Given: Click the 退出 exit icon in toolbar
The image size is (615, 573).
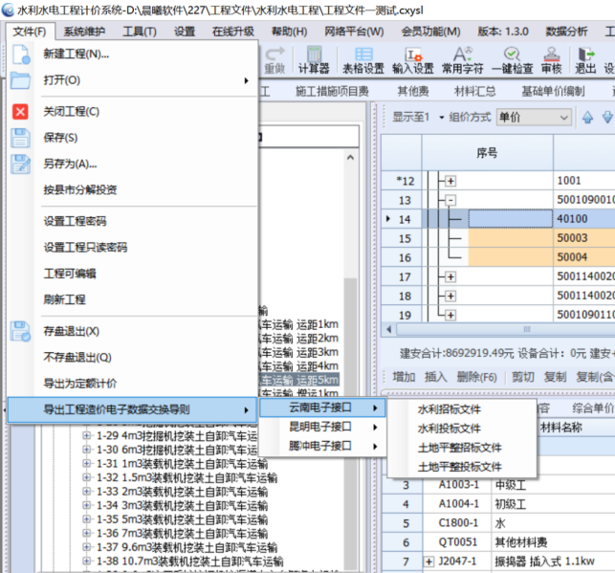Looking at the screenshot, I should click(x=584, y=59).
